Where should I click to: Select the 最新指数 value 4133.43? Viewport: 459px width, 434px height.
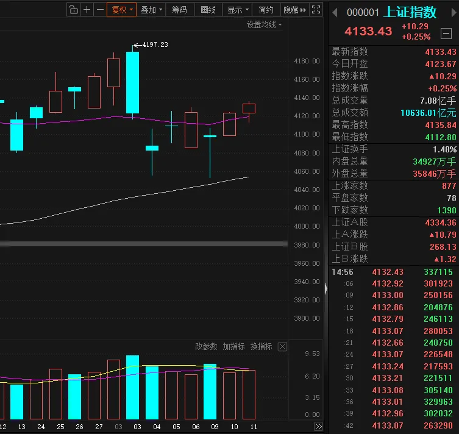441,52
